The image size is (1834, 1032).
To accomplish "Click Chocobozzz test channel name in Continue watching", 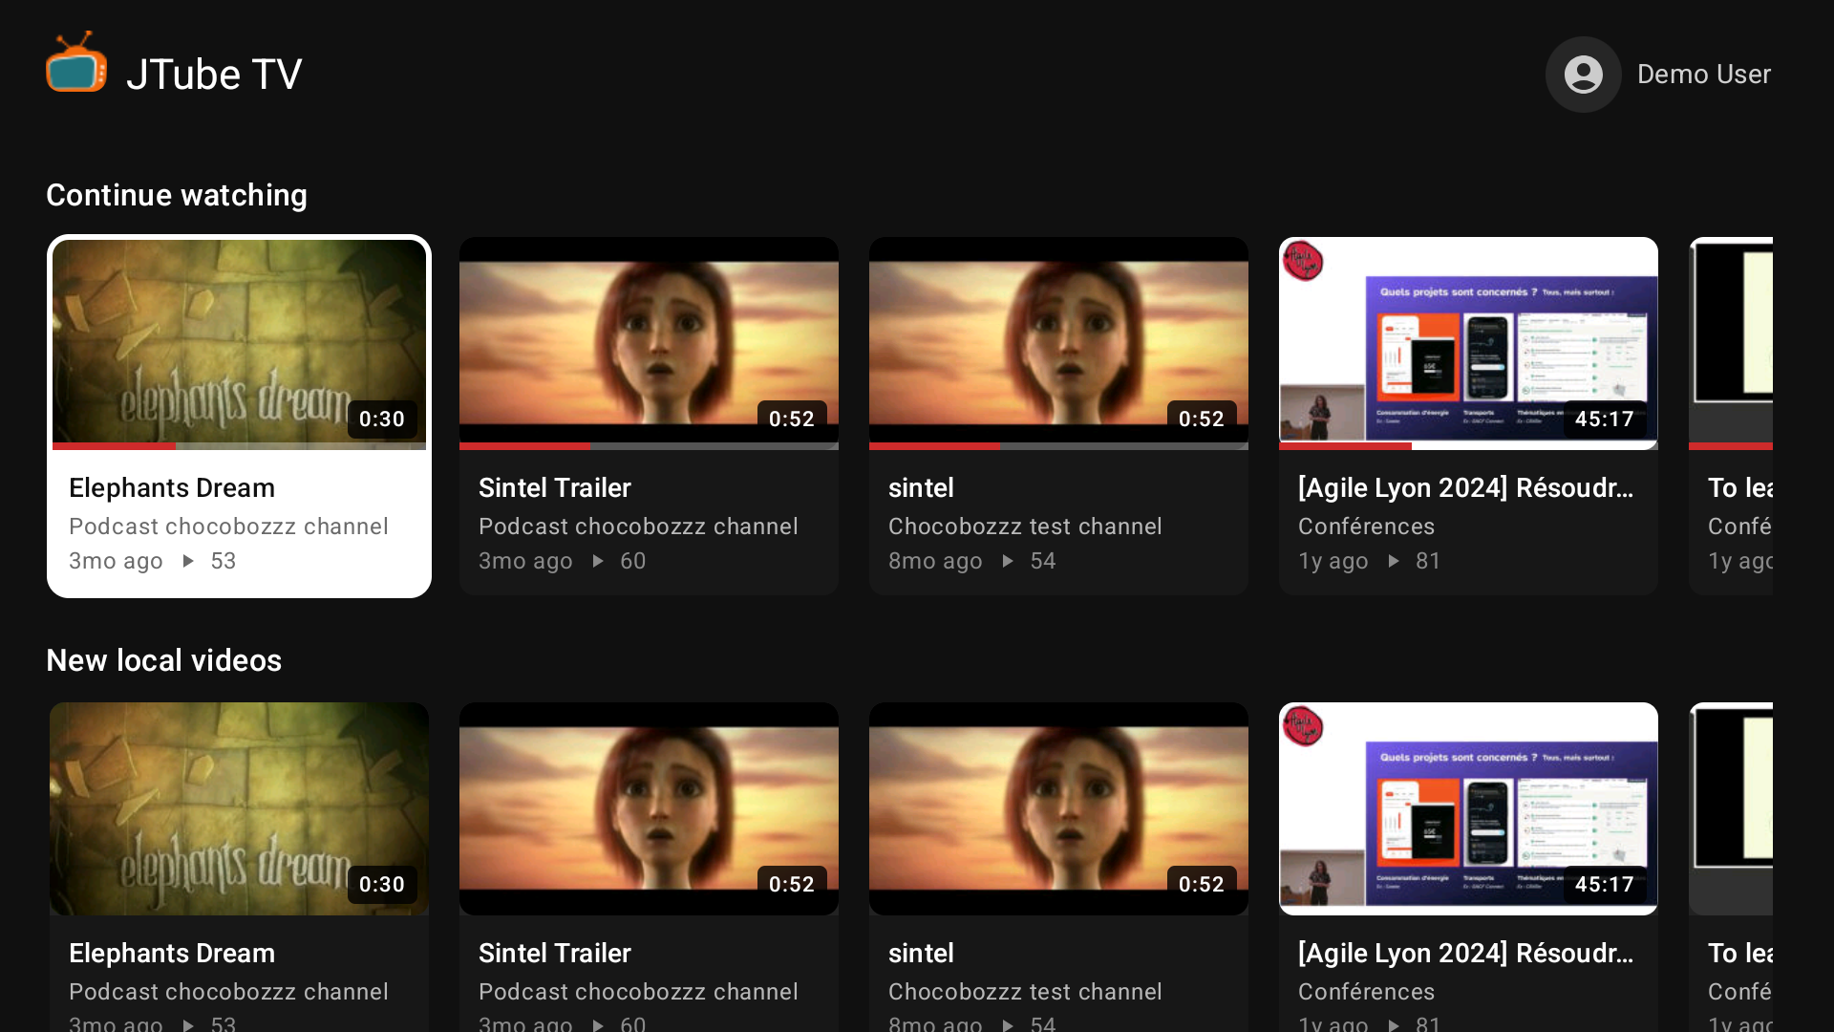I will [x=1025, y=527].
